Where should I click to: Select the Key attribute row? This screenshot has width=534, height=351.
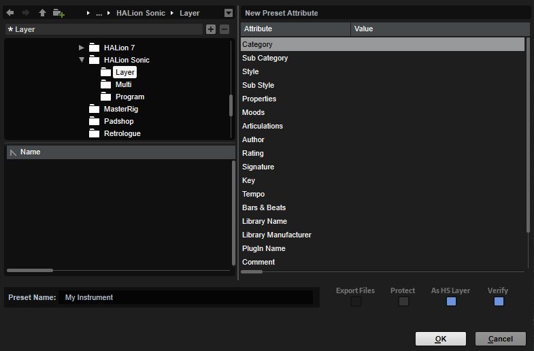tap(383, 180)
